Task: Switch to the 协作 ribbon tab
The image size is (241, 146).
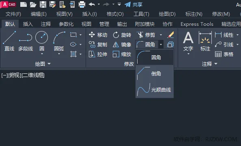Action: [x=168, y=24]
